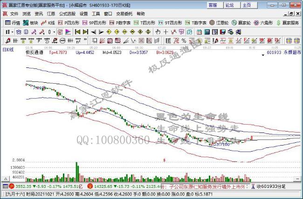
Task: Click the Shenzhen index 14325.65 status entry
Action: (124, 186)
